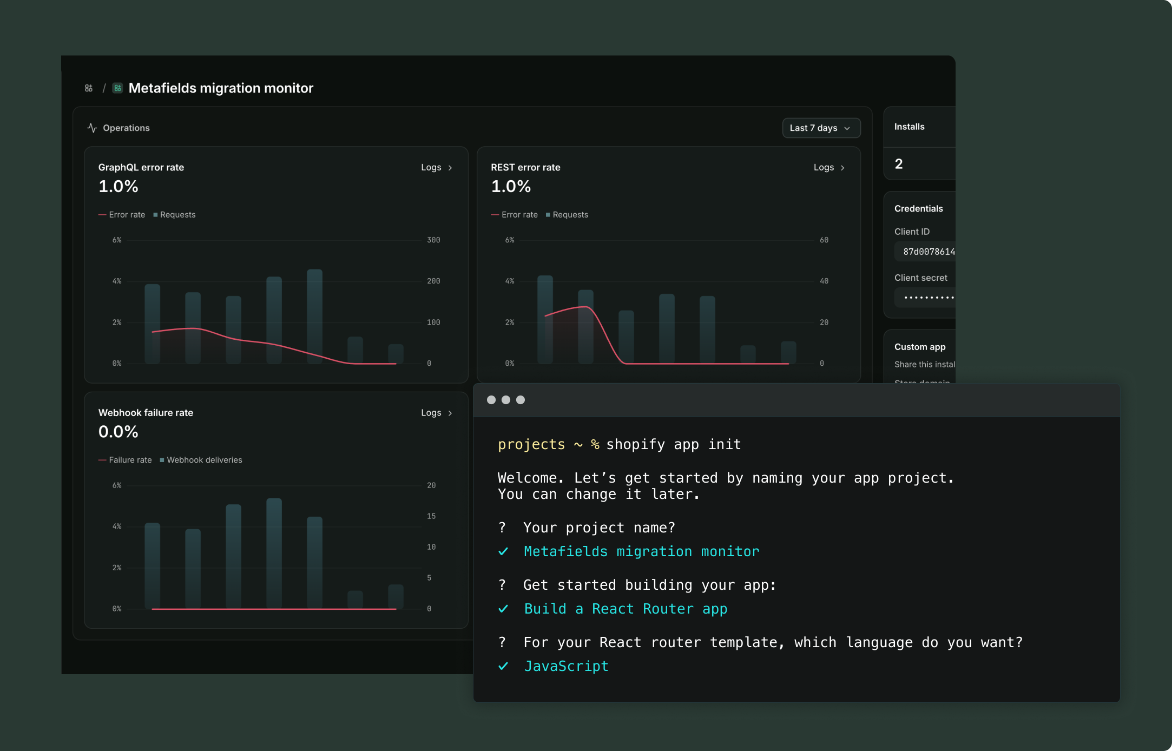Click the Webhook failure rate 0.0% value
This screenshot has height=751, width=1172.
pos(118,432)
